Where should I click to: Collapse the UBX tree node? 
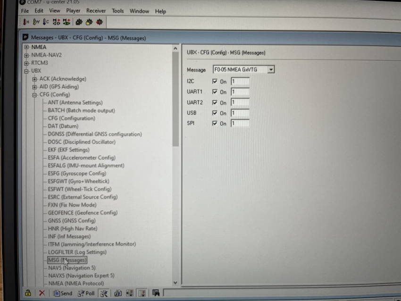(x=26, y=71)
